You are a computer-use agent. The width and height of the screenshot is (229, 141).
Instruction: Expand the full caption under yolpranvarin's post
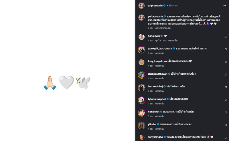tap(163, 28)
